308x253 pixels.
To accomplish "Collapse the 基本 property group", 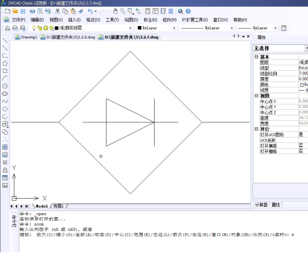I will coord(256,56).
